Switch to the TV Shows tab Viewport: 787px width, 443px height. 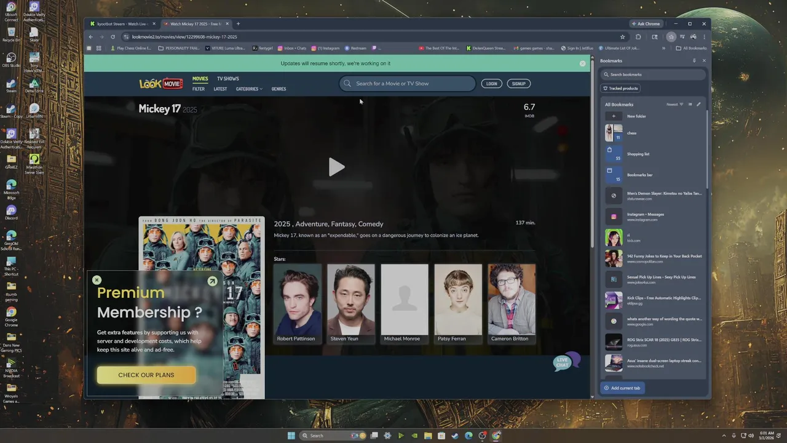[227, 79]
